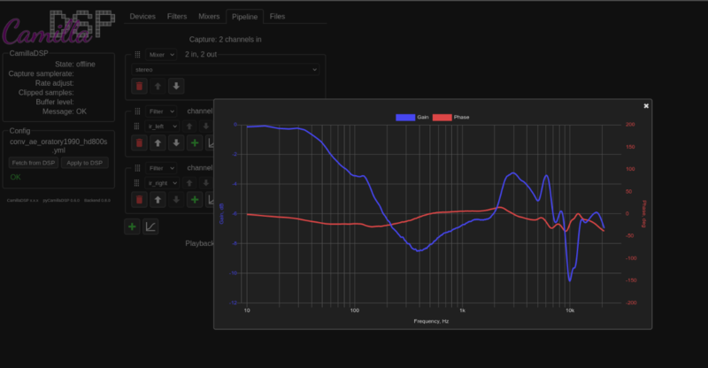Screen dimensions: 708x368
Task: Switch to the Devices tab
Action: coord(142,16)
